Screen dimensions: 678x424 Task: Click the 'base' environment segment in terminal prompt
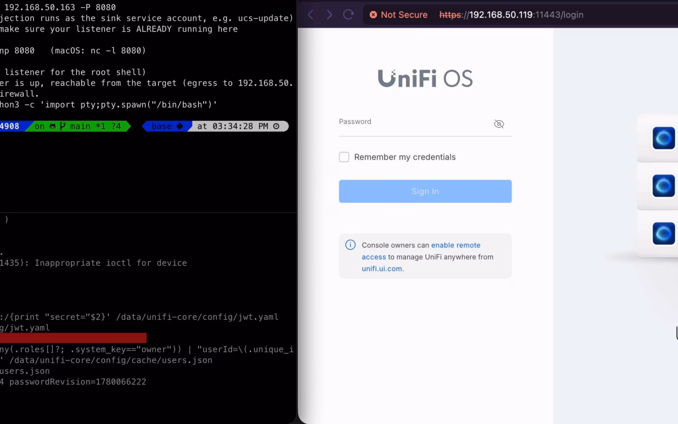click(x=167, y=126)
